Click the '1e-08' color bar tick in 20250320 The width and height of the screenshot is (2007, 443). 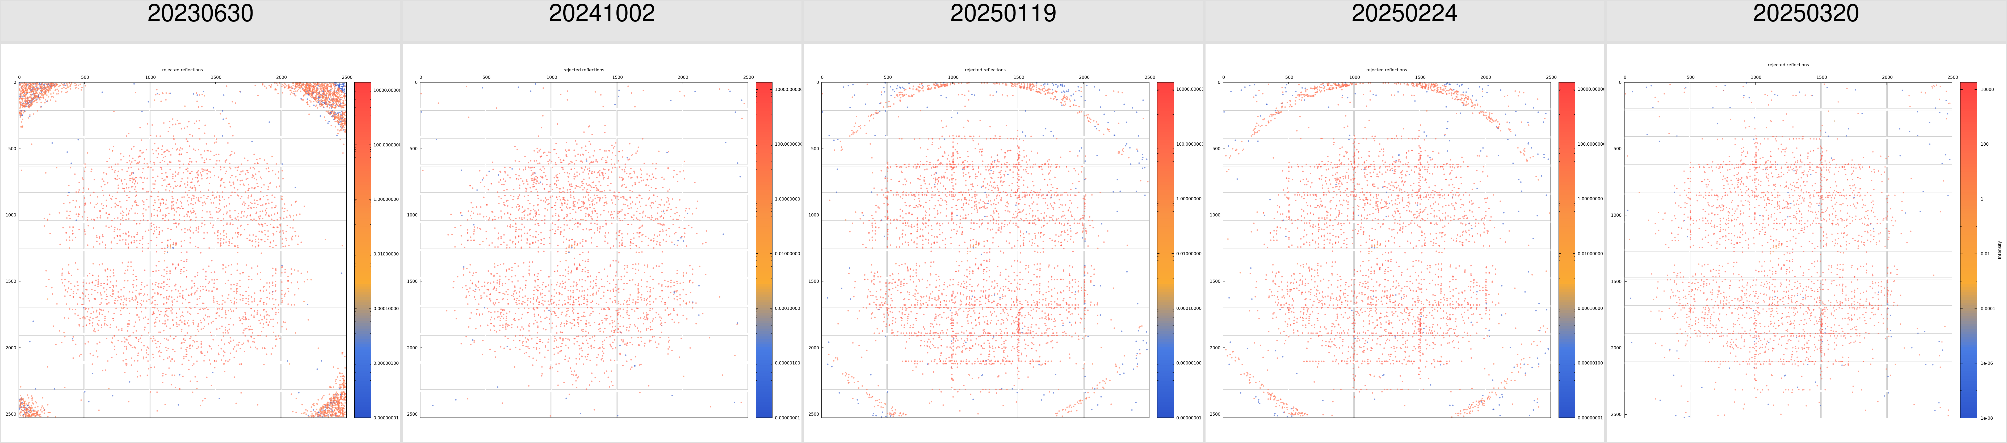tap(1987, 418)
